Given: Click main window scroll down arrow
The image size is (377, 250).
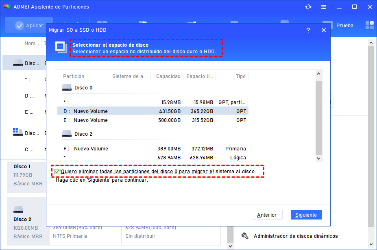Looking at the screenshot, I should [x=371, y=244].
